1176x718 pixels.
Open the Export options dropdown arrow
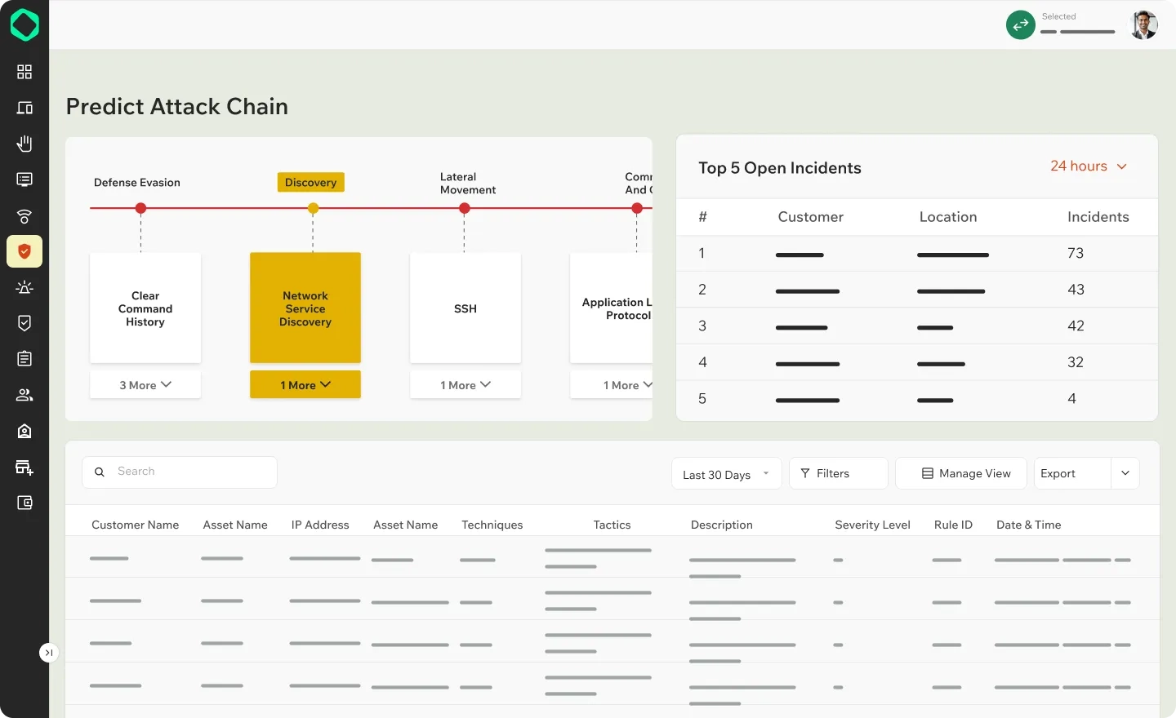(1125, 474)
